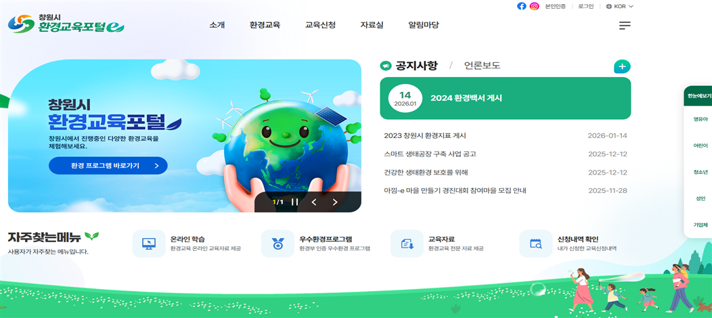Click the 신청내역 확인 calendar icon
Image resolution: width=712 pixels, height=318 pixels.
point(536,244)
